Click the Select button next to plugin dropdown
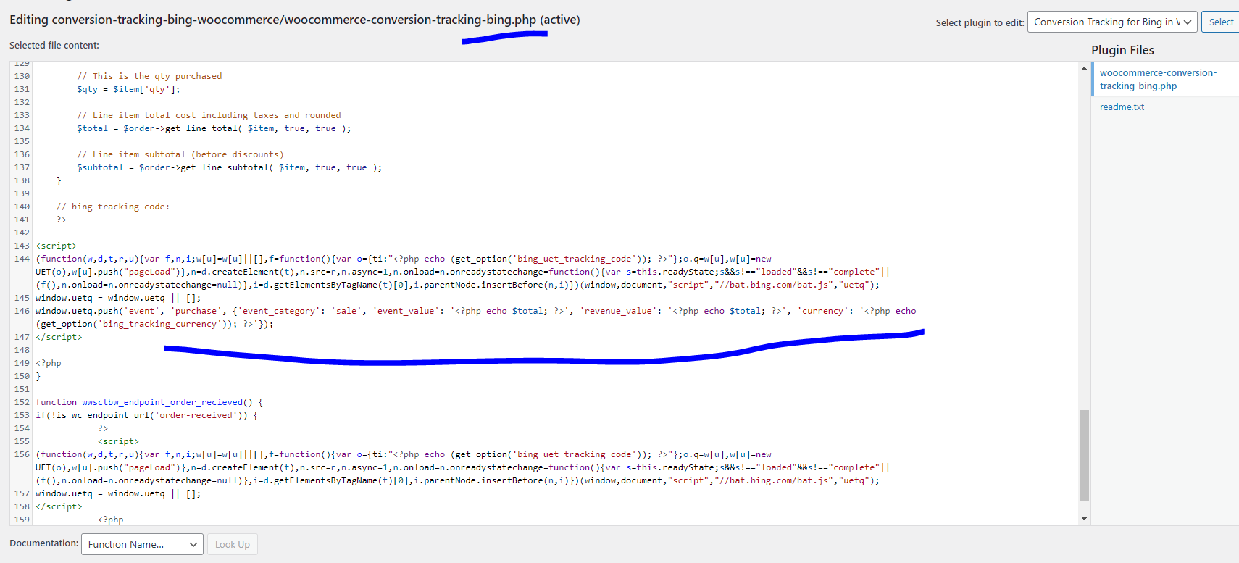 point(1221,22)
